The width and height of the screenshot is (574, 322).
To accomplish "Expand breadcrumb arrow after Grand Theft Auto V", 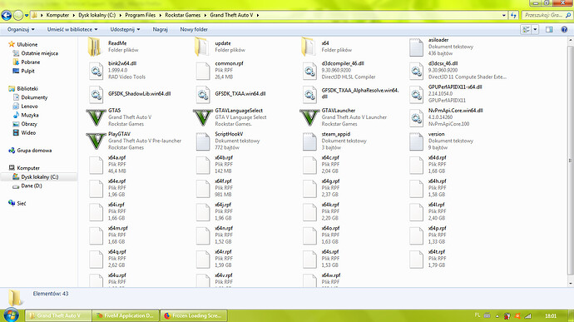I will [x=258, y=15].
